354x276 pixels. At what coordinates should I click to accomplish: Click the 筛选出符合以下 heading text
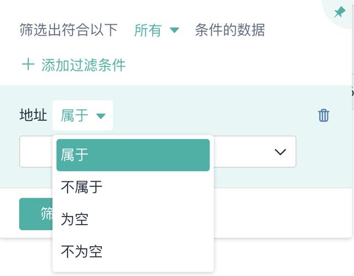pyautogui.click(x=69, y=30)
